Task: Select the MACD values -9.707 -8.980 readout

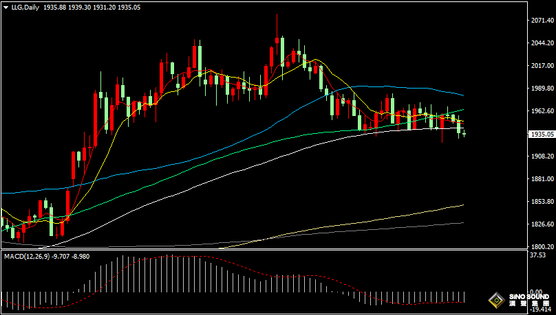Action: 70,256
